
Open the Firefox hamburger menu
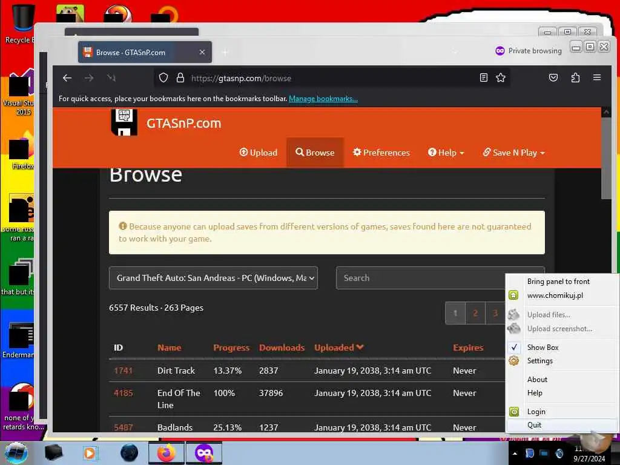(597, 77)
